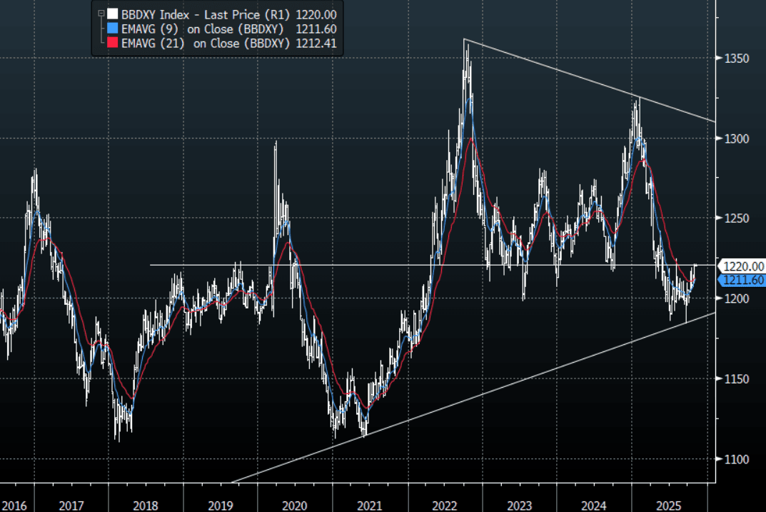Click the 1200 y-axis label
This screenshot has width=766, height=512.
point(736,298)
